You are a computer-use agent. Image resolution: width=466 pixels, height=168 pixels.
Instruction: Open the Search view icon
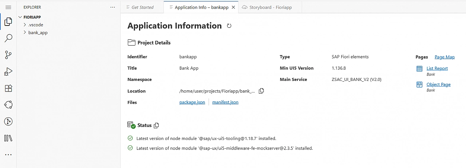click(x=8, y=38)
